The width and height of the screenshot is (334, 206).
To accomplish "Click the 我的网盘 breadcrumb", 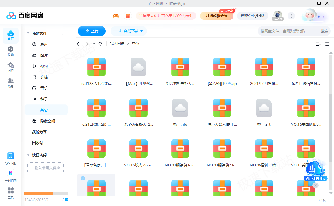I will (117, 44).
